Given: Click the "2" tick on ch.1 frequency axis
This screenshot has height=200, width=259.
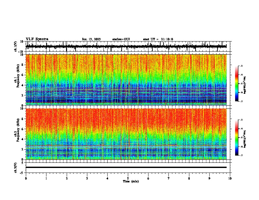Looking at the screenshot, I should pos(23,95).
